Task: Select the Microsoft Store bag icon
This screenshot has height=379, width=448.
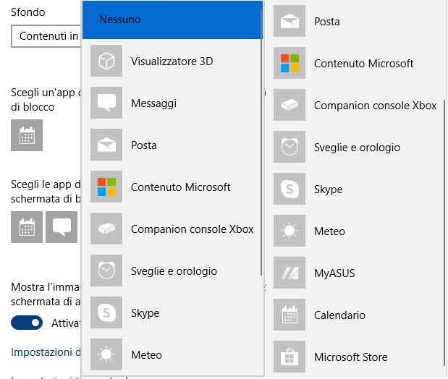Action: (x=289, y=357)
